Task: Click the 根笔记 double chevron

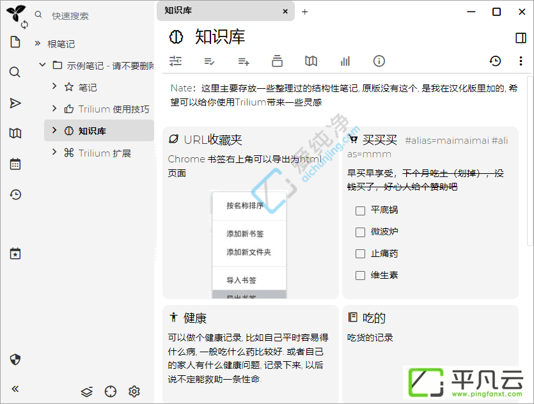Action: pos(38,43)
